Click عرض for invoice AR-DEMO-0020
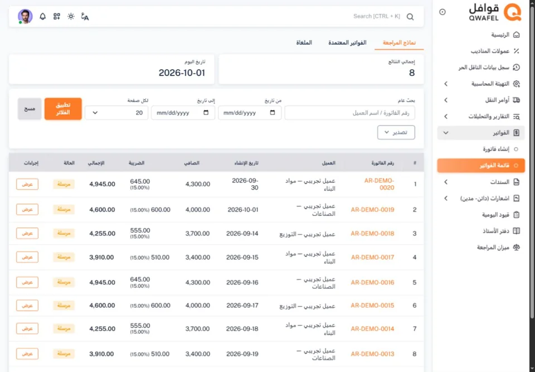 (x=27, y=184)
